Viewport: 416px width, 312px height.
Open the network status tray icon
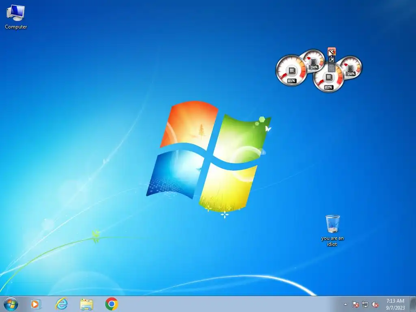pos(365,304)
